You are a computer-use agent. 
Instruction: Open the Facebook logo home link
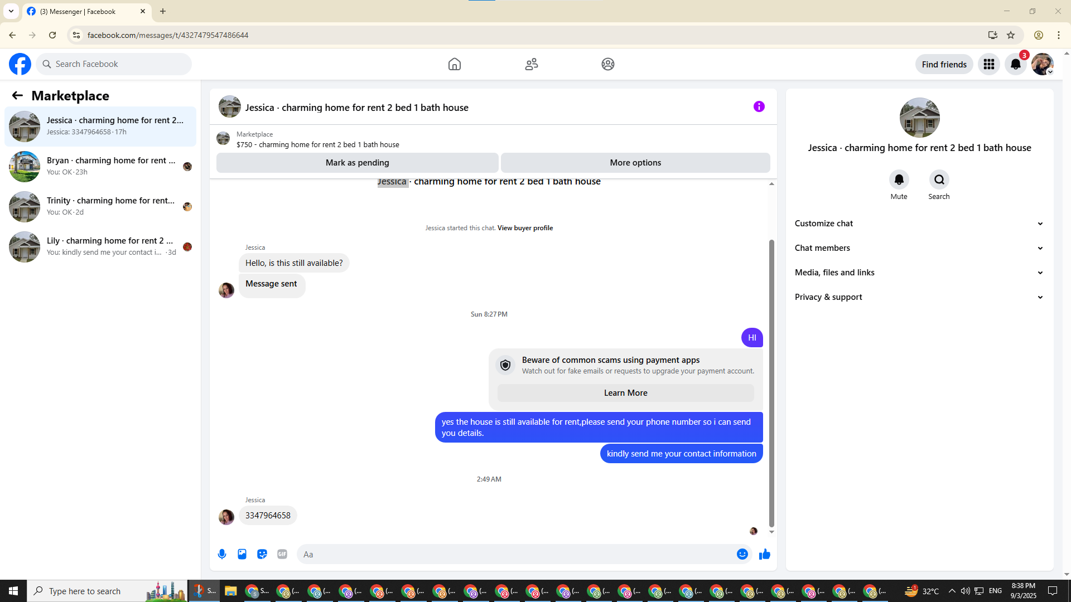click(20, 64)
